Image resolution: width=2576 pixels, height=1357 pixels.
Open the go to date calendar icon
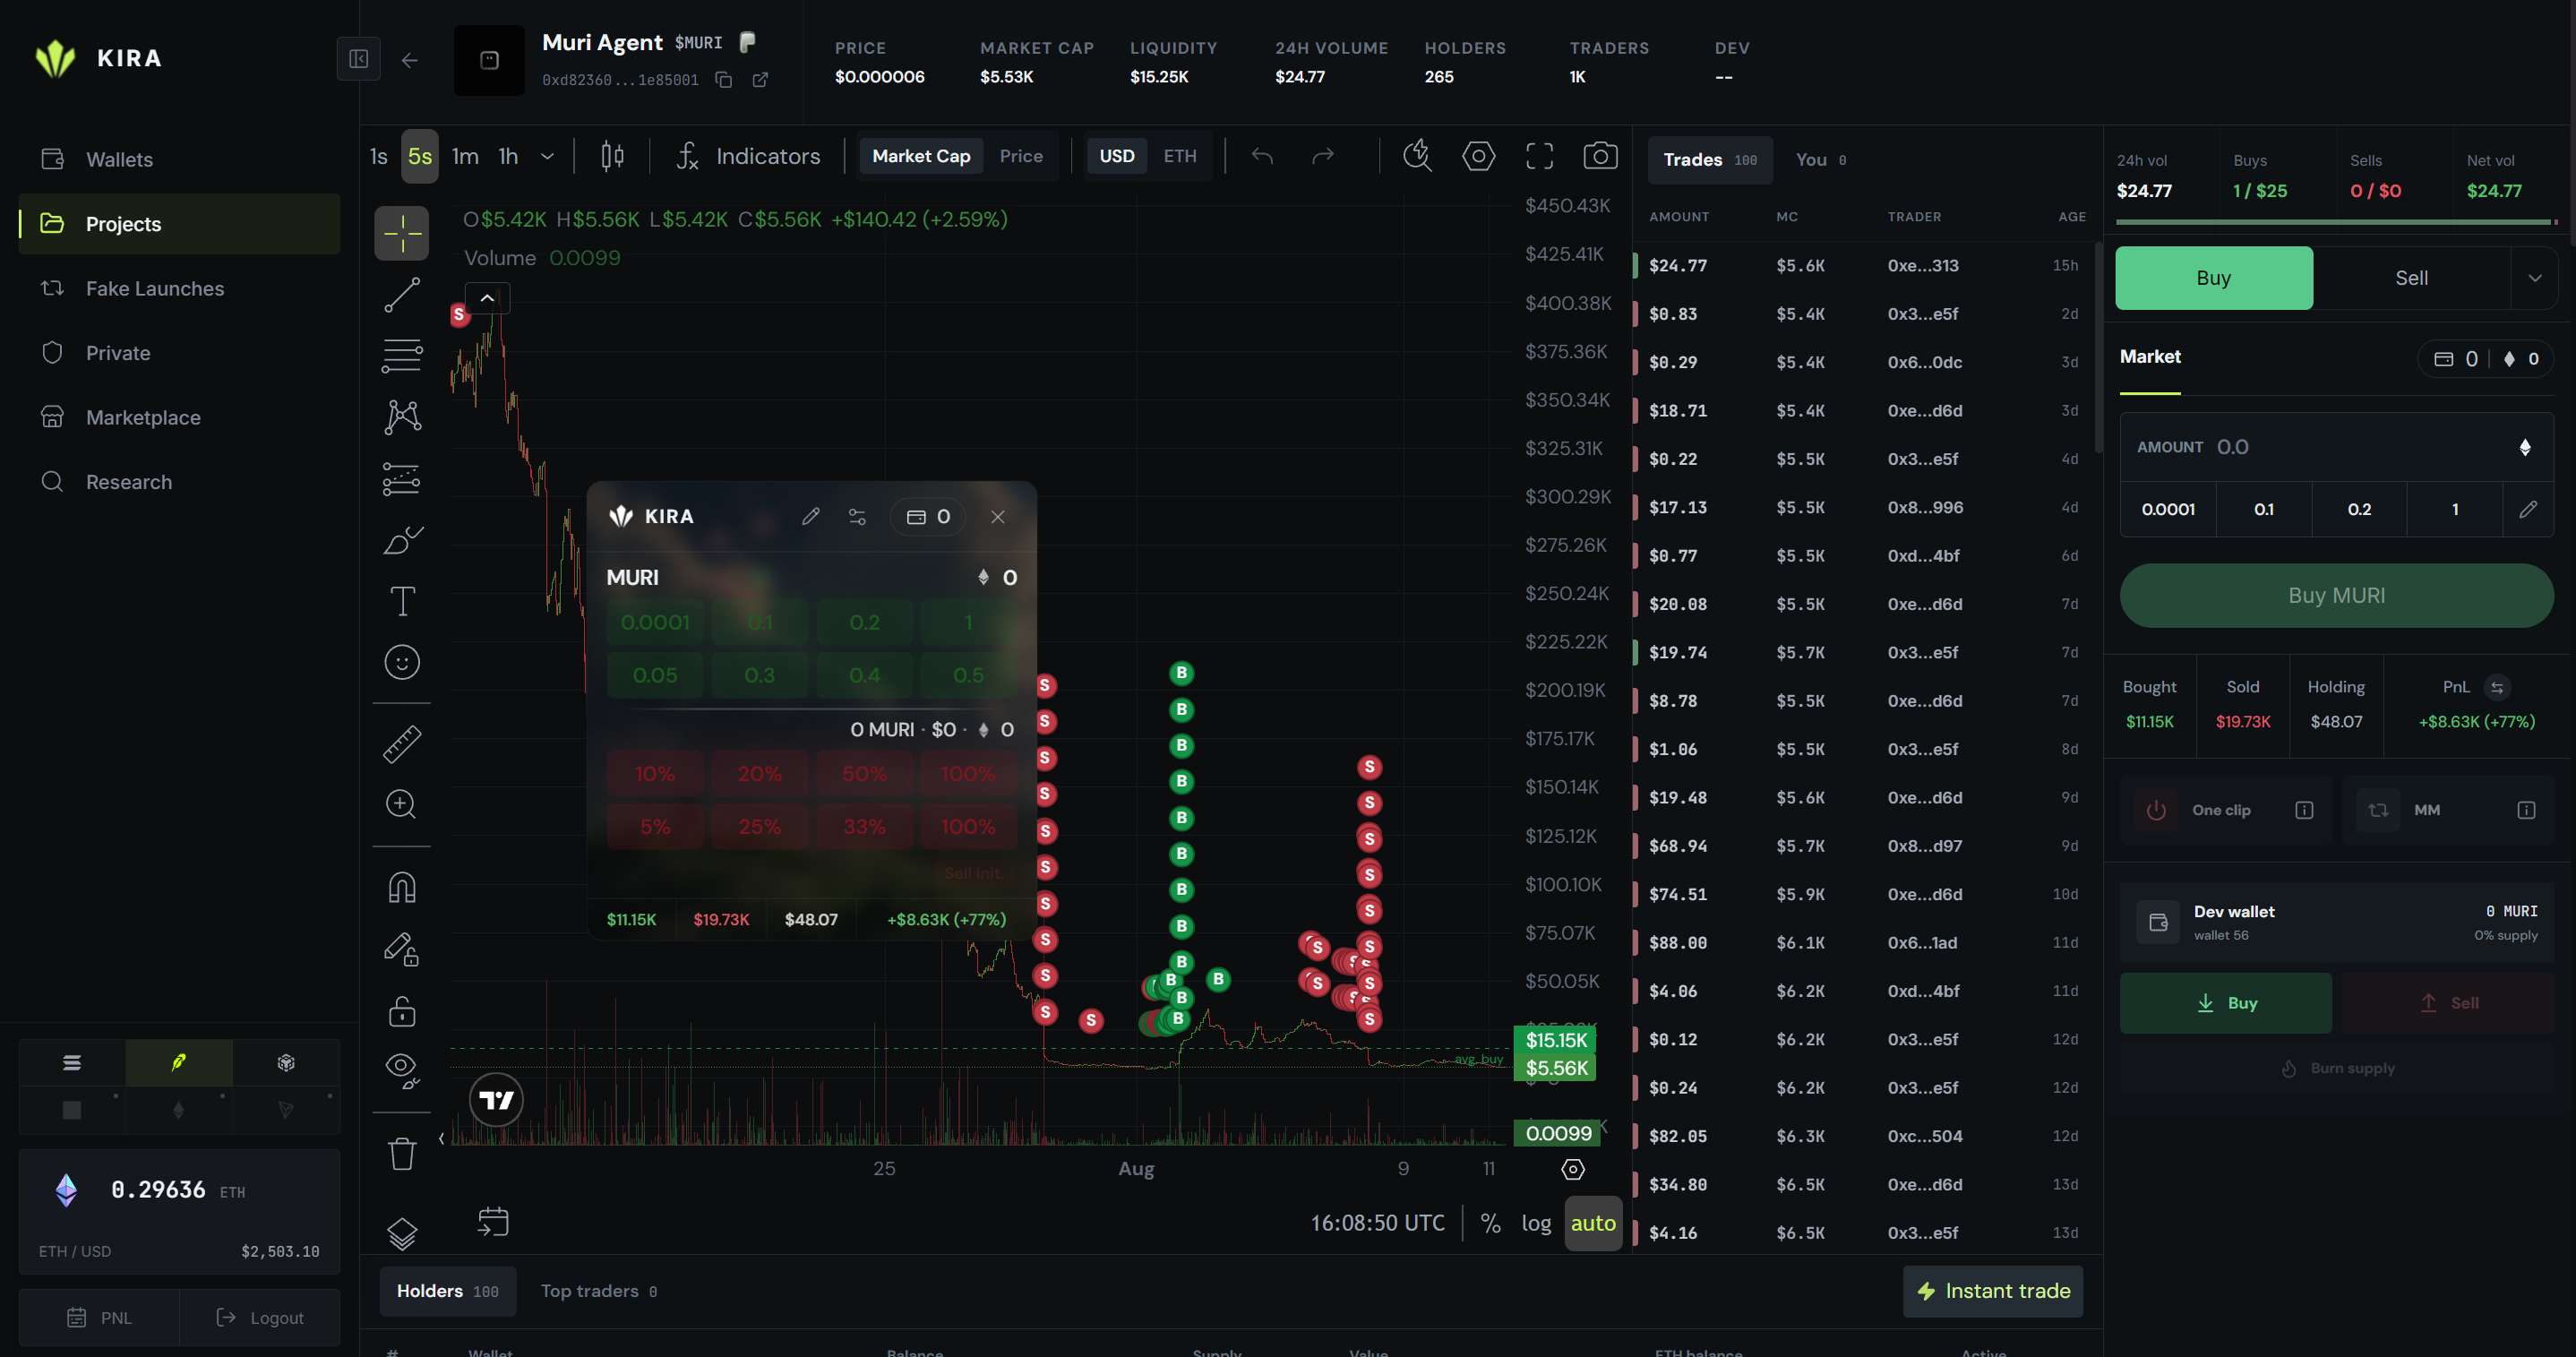pyautogui.click(x=493, y=1222)
